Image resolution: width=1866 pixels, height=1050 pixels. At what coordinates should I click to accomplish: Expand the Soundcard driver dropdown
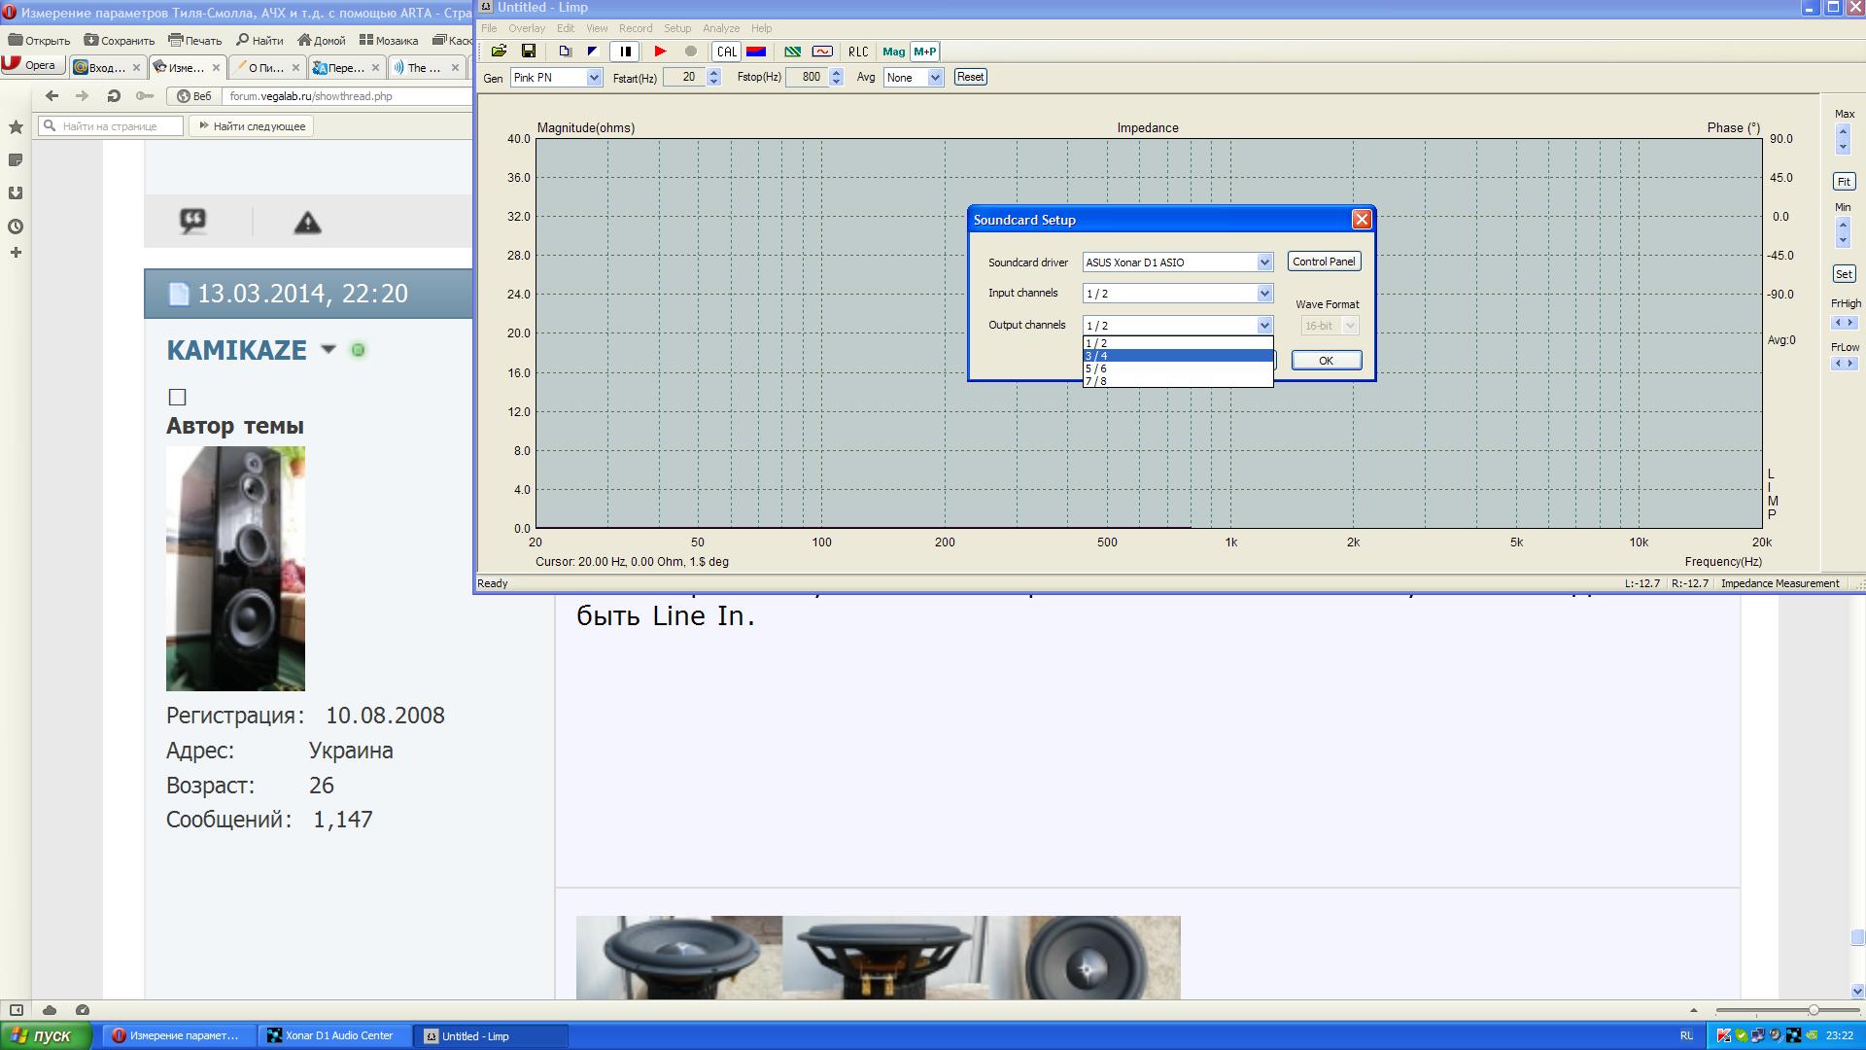(x=1264, y=262)
